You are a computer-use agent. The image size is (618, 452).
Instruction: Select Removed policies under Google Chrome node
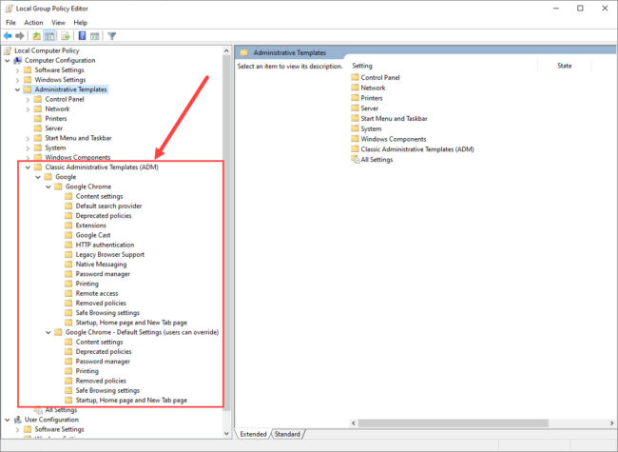pos(101,303)
